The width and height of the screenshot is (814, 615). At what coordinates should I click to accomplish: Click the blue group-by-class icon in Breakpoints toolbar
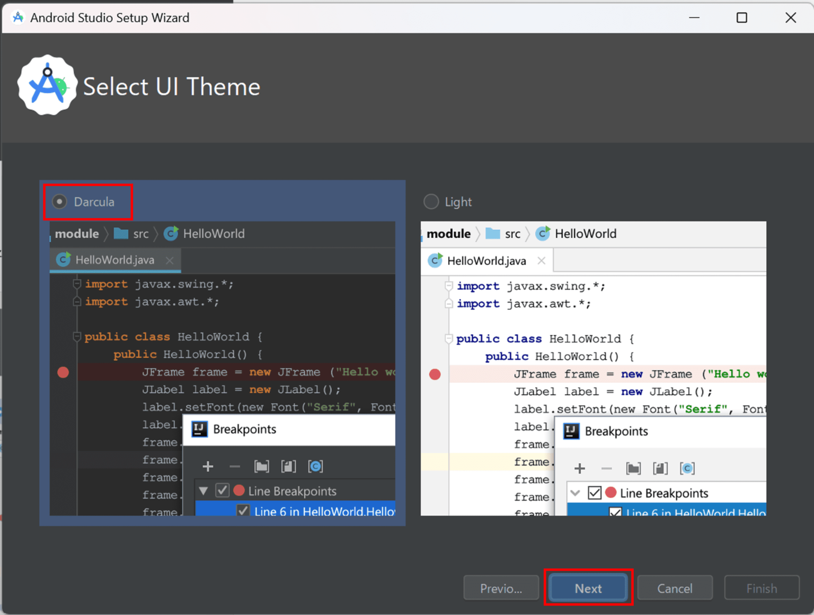pos(316,466)
